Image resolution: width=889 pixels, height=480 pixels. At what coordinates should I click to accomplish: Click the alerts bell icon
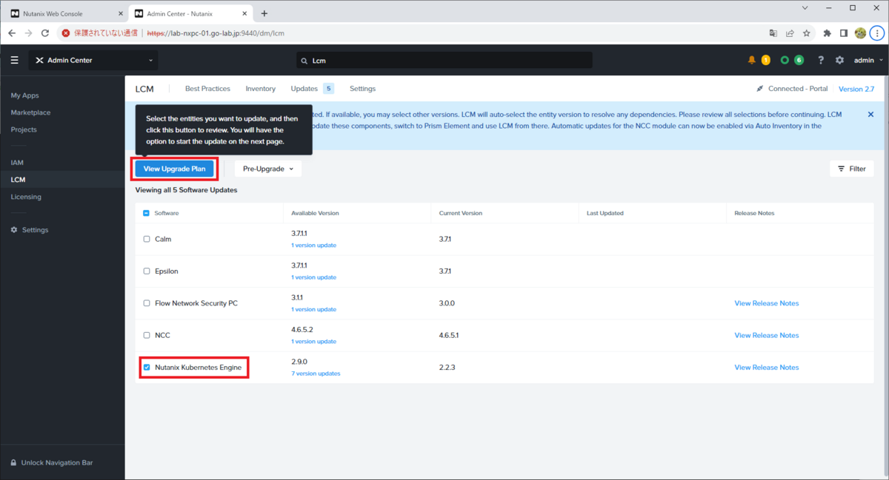point(752,60)
